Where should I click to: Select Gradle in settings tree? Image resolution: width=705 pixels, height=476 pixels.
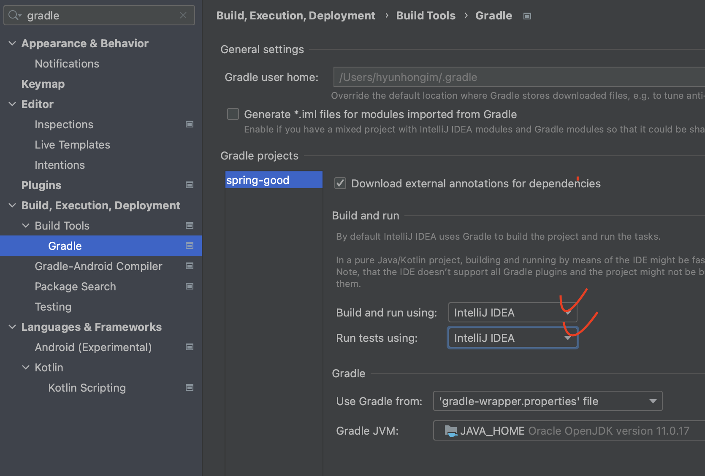tap(101, 246)
